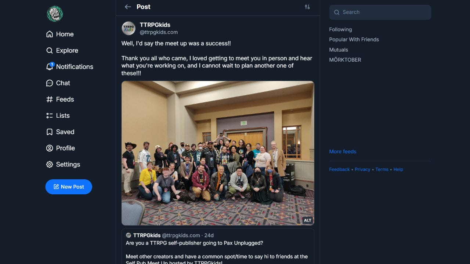Open the skull profile avatar in the sidebar
470x264 pixels.
coord(55,14)
